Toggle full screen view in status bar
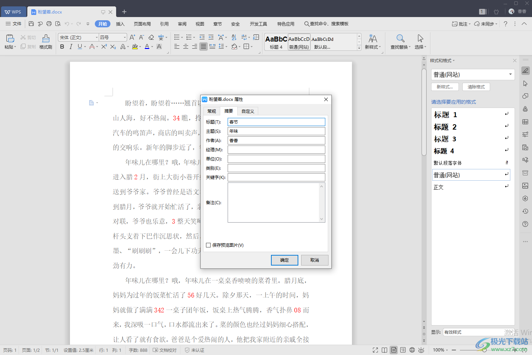Image resolution: width=532 pixels, height=355 pixels. (x=375, y=350)
